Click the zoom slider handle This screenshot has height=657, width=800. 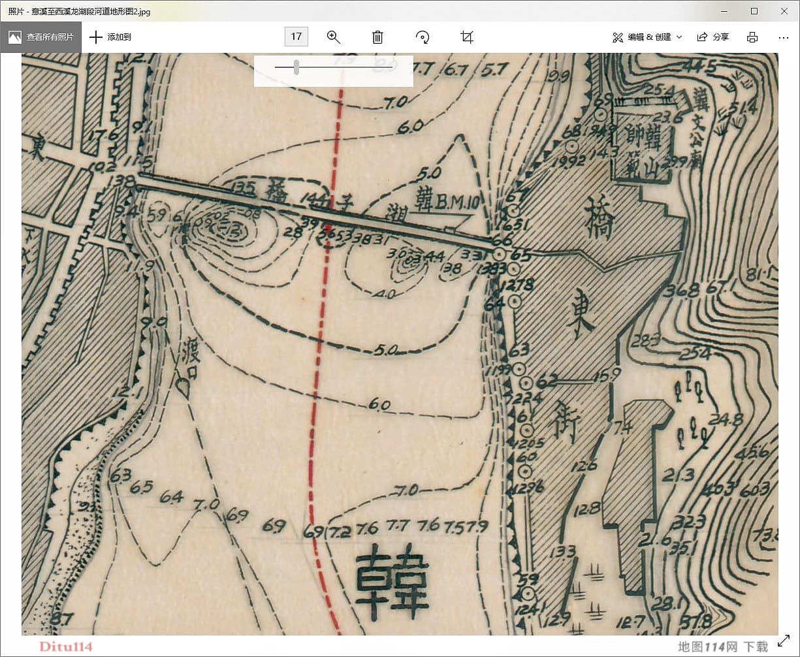point(296,67)
